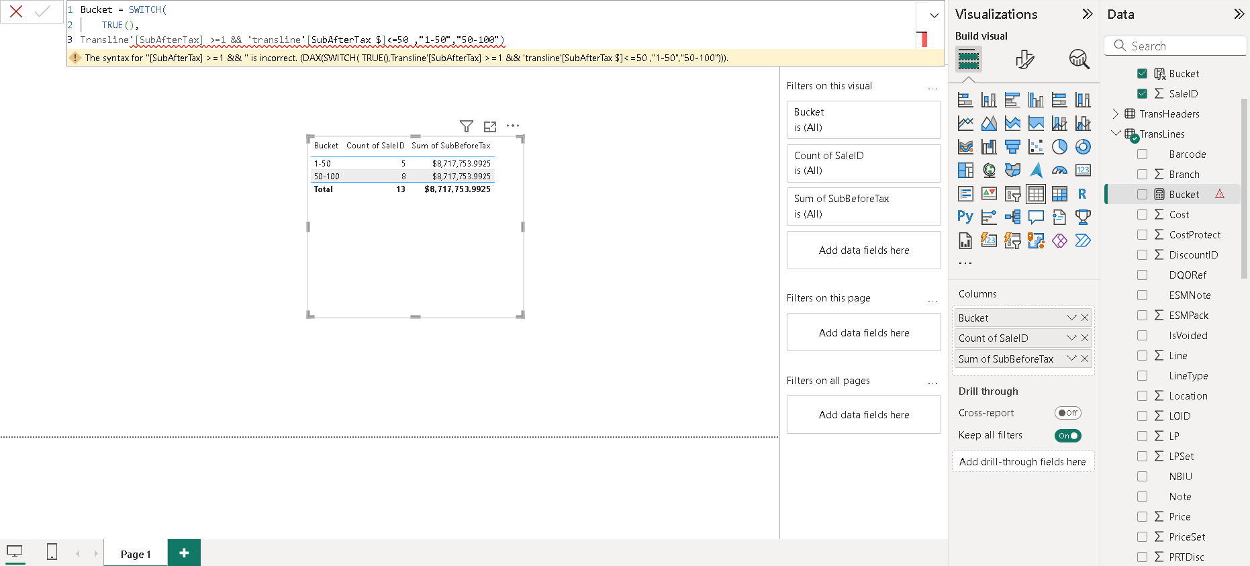Collapse the Visualizations pane
This screenshot has height=566, width=1250.
click(x=1088, y=14)
